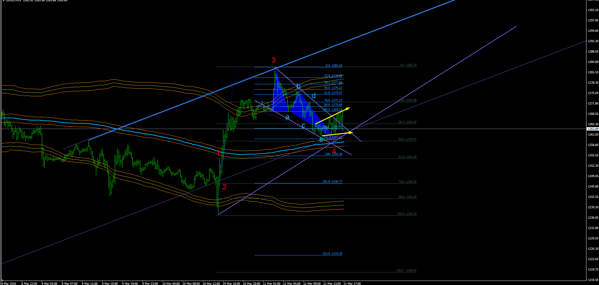The image size is (599, 285).
Task: Click the 9 Mar 11:00 time label
Action: tap(90, 283)
